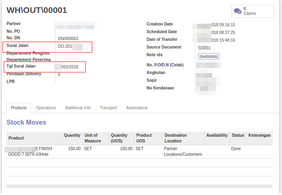The height and width of the screenshot is (195, 282).
Task: Go to the Transport tab
Action: [x=108, y=108]
